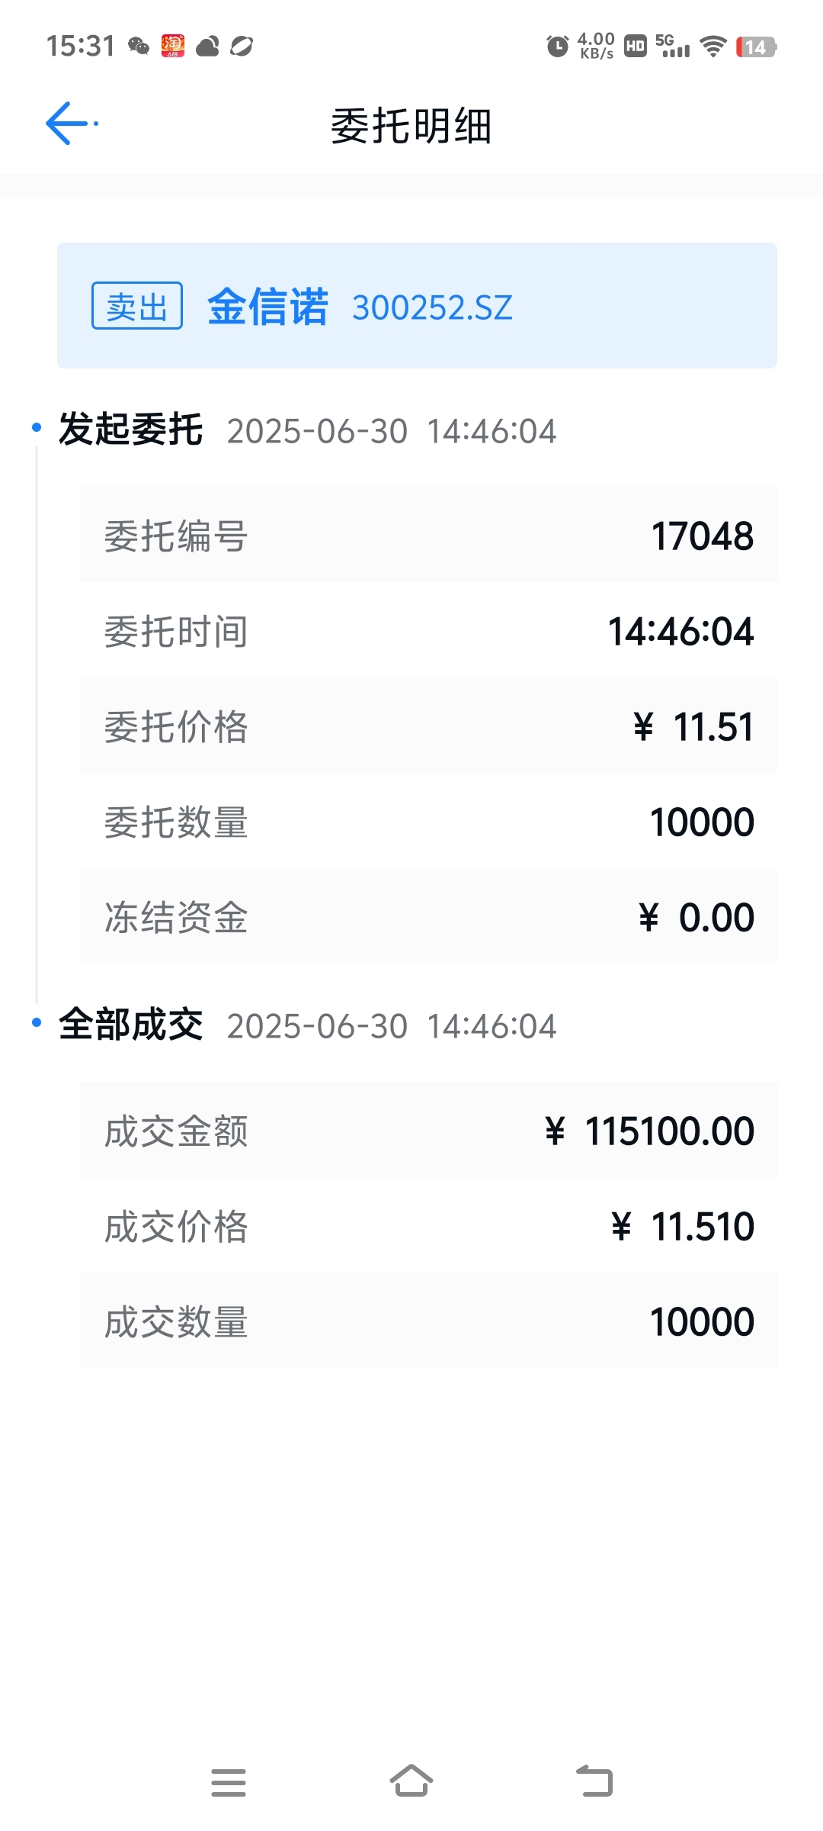
Task: Tap the cloud weather notification icon
Action: click(x=207, y=47)
